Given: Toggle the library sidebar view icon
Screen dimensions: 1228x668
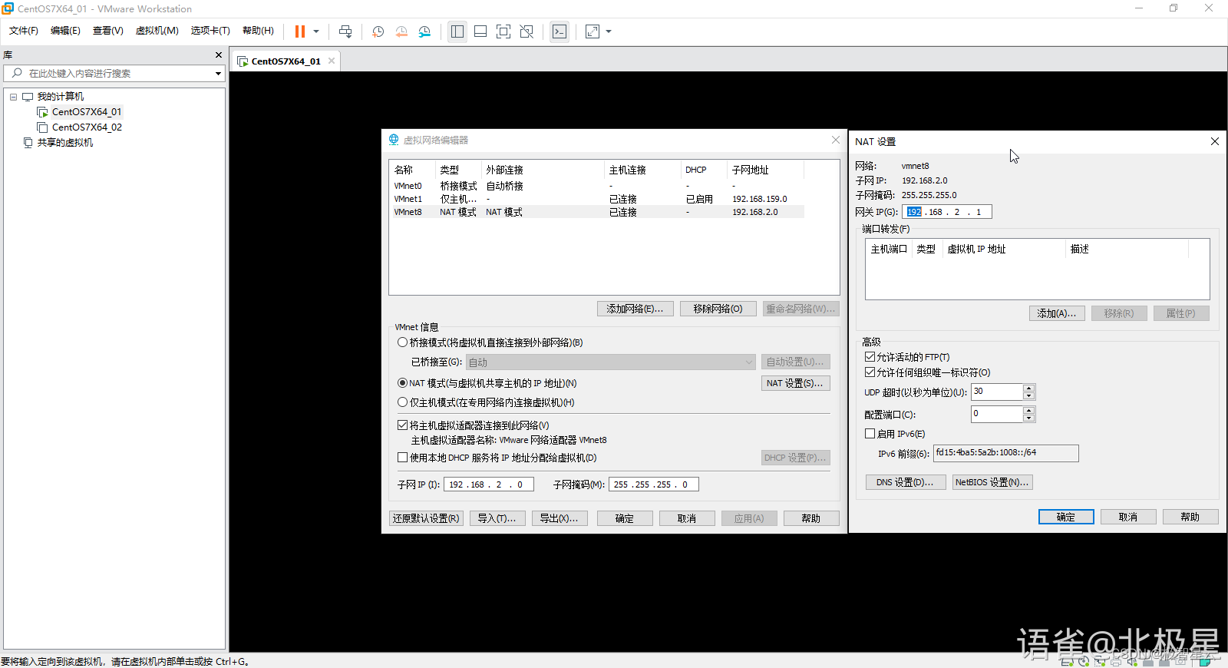Looking at the screenshot, I should coord(457,31).
